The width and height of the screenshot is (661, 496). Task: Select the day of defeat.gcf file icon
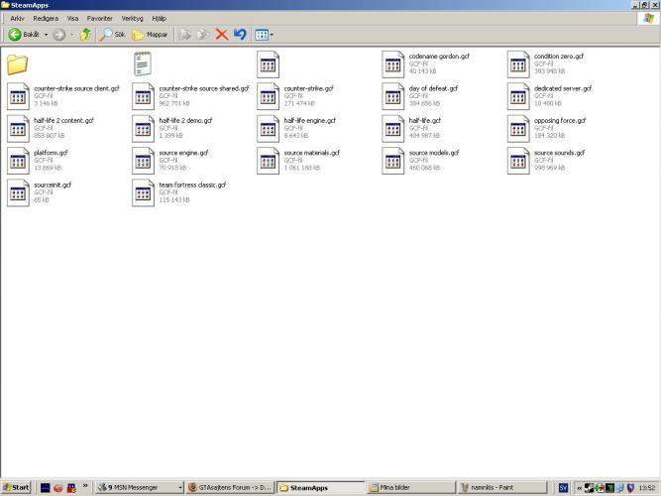(x=393, y=96)
